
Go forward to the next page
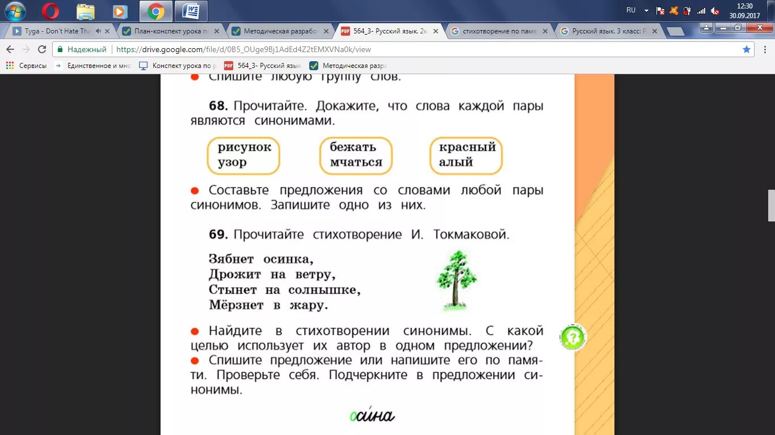[26, 49]
